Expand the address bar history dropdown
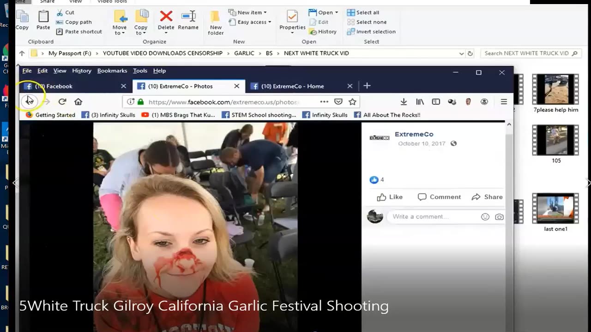591x332 pixels. click(461, 53)
